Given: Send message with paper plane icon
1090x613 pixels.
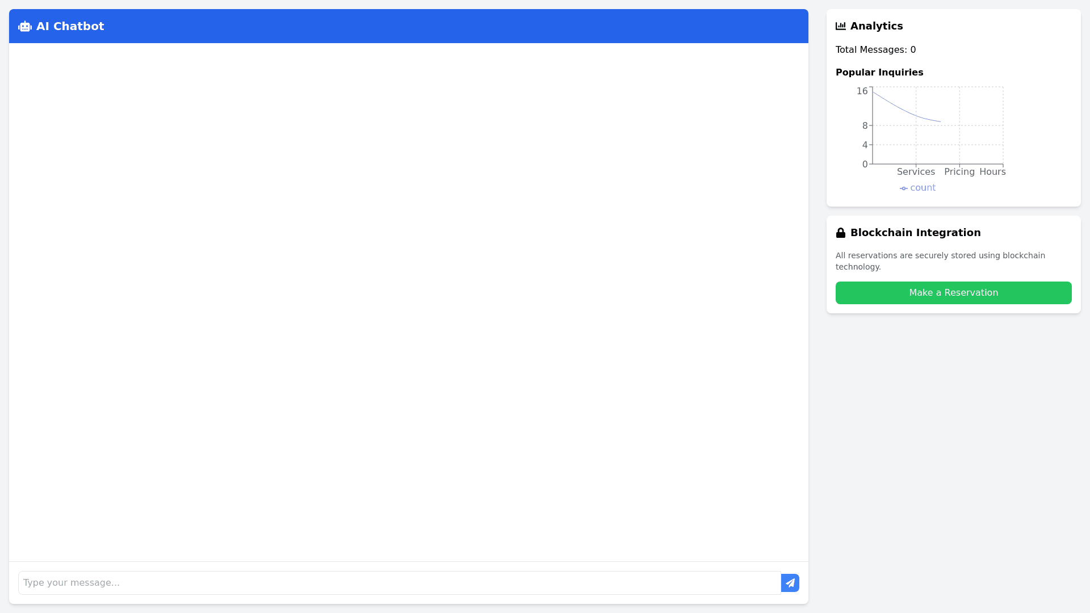Looking at the screenshot, I should pyautogui.click(x=790, y=583).
